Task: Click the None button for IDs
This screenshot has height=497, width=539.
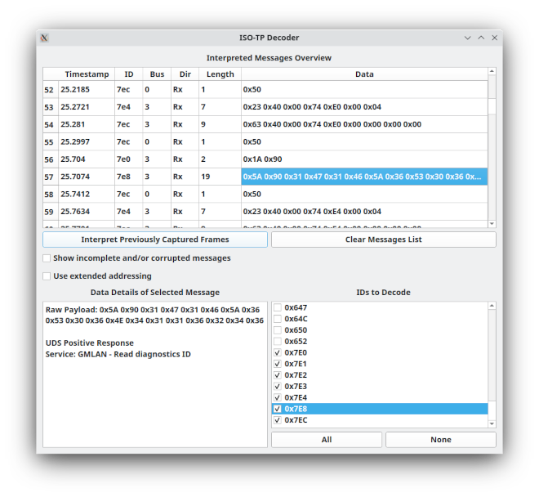Action: pyautogui.click(x=441, y=440)
